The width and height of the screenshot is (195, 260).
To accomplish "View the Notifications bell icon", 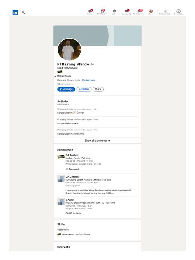I will (x=139, y=12).
